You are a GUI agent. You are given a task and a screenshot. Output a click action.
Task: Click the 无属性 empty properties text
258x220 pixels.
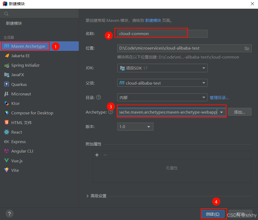point(172,168)
